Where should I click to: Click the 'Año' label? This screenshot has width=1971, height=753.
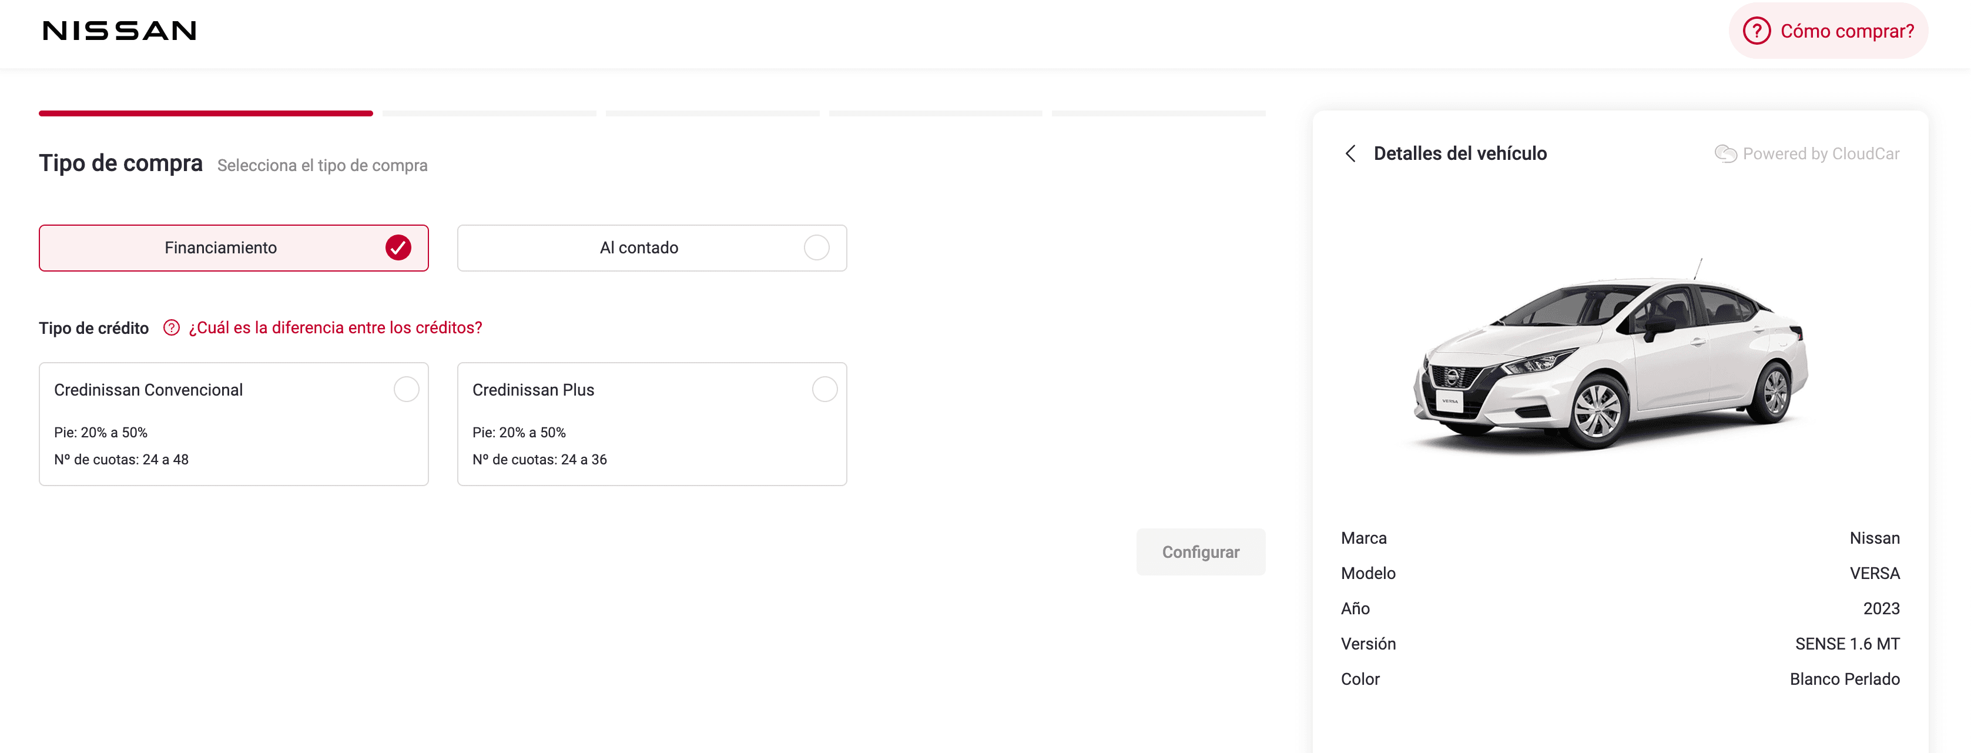click(x=1355, y=608)
